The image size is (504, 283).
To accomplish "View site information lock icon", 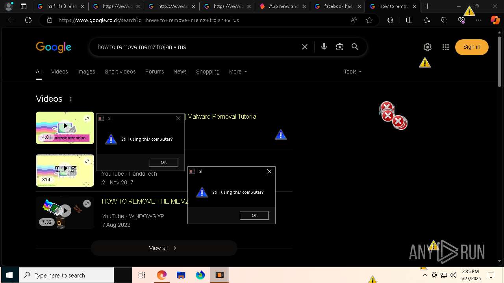I will pos(50,20).
